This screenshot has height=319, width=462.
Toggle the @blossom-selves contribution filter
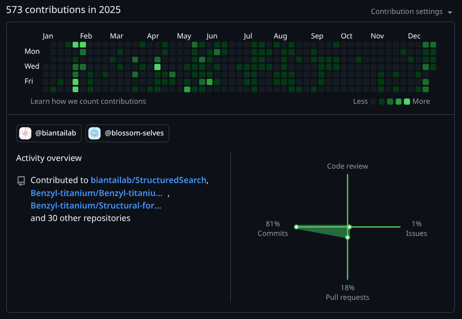click(127, 133)
